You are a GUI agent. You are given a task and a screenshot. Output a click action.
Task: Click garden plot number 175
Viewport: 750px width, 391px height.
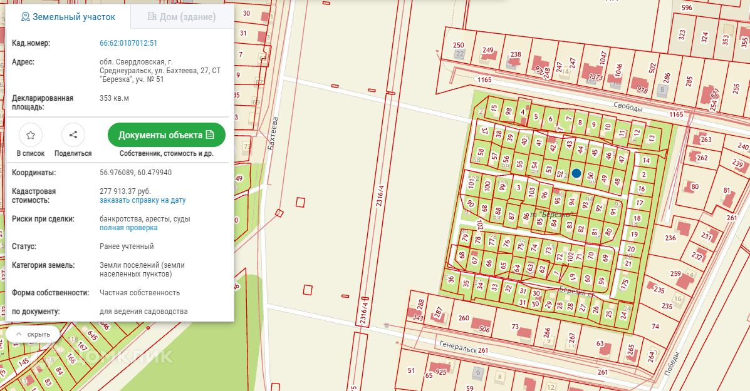623,283
